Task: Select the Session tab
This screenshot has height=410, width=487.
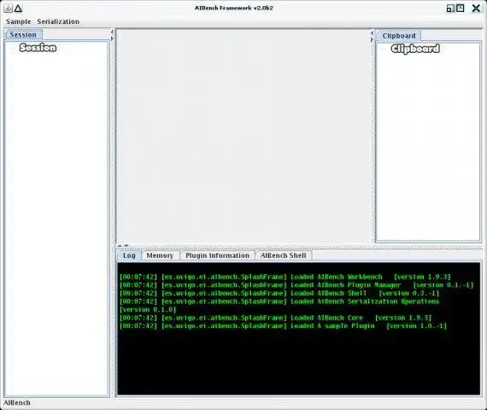Action: 23,34
